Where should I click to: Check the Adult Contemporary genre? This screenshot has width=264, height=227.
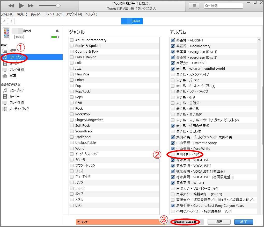pyautogui.click(x=72, y=40)
